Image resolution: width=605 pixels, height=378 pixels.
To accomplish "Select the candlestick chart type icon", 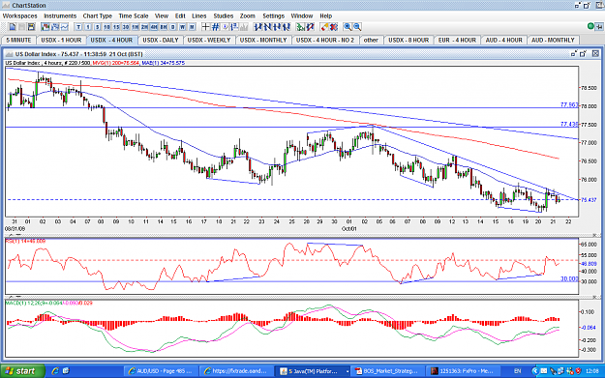I will (45, 27).
